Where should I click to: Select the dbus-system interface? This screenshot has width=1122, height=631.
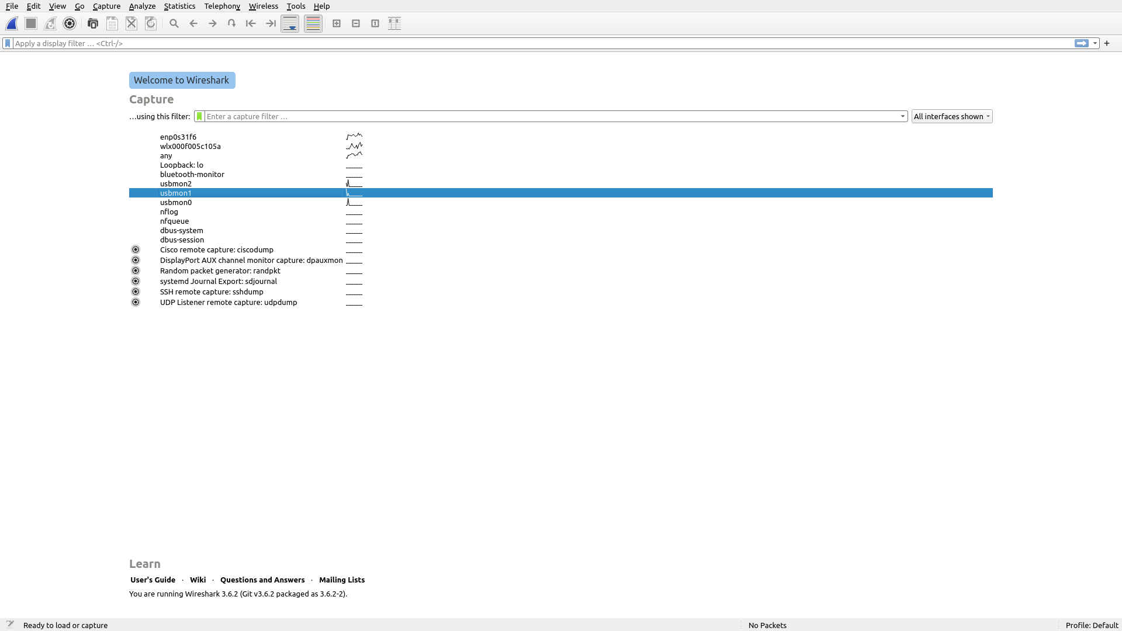[x=561, y=230]
